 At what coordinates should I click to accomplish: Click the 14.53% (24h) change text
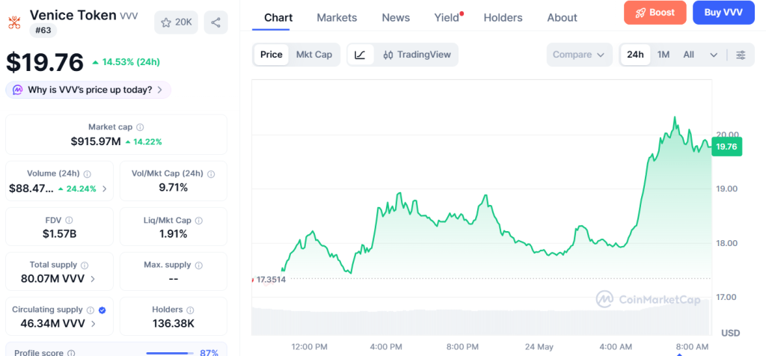coord(132,62)
